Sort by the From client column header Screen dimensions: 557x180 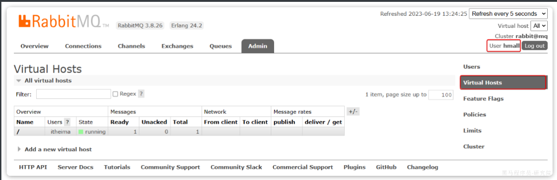pyautogui.click(x=221, y=122)
